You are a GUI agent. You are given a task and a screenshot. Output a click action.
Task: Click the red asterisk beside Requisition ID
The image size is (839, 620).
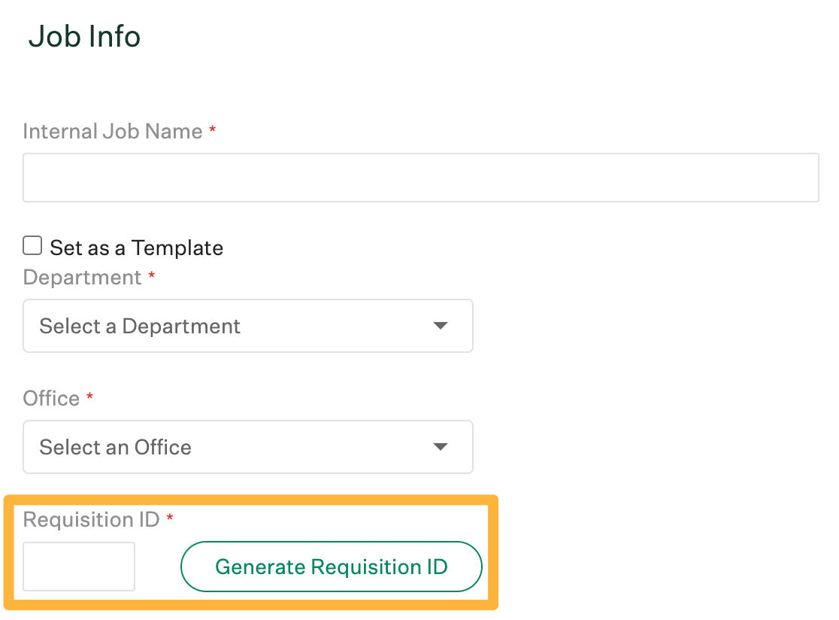coord(169,518)
